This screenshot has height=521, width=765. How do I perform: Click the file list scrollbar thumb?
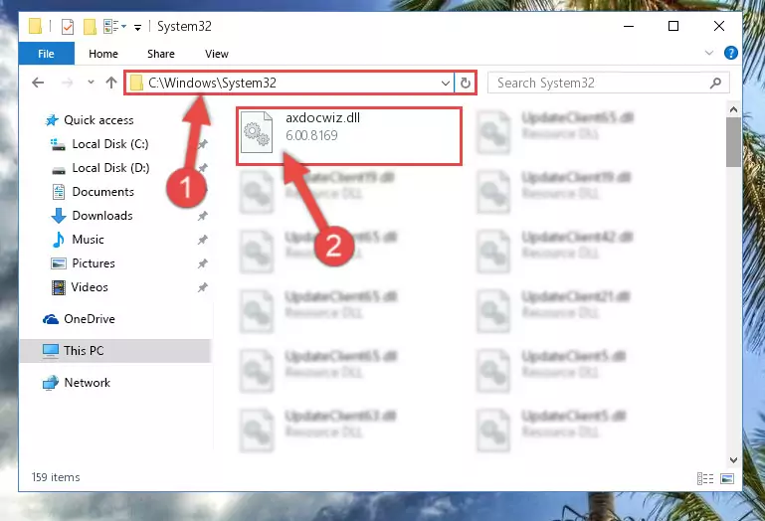coord(733,142)
